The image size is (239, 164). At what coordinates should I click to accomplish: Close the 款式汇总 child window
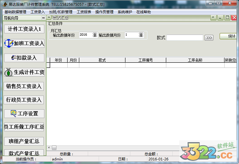[234, 17]
